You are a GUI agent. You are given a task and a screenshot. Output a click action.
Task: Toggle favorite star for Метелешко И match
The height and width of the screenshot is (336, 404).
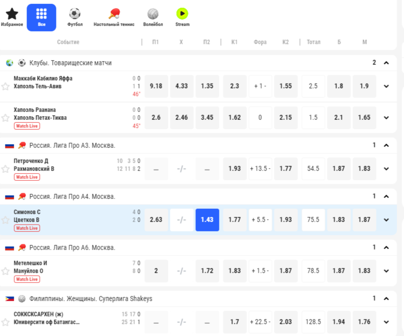(5, 271)
